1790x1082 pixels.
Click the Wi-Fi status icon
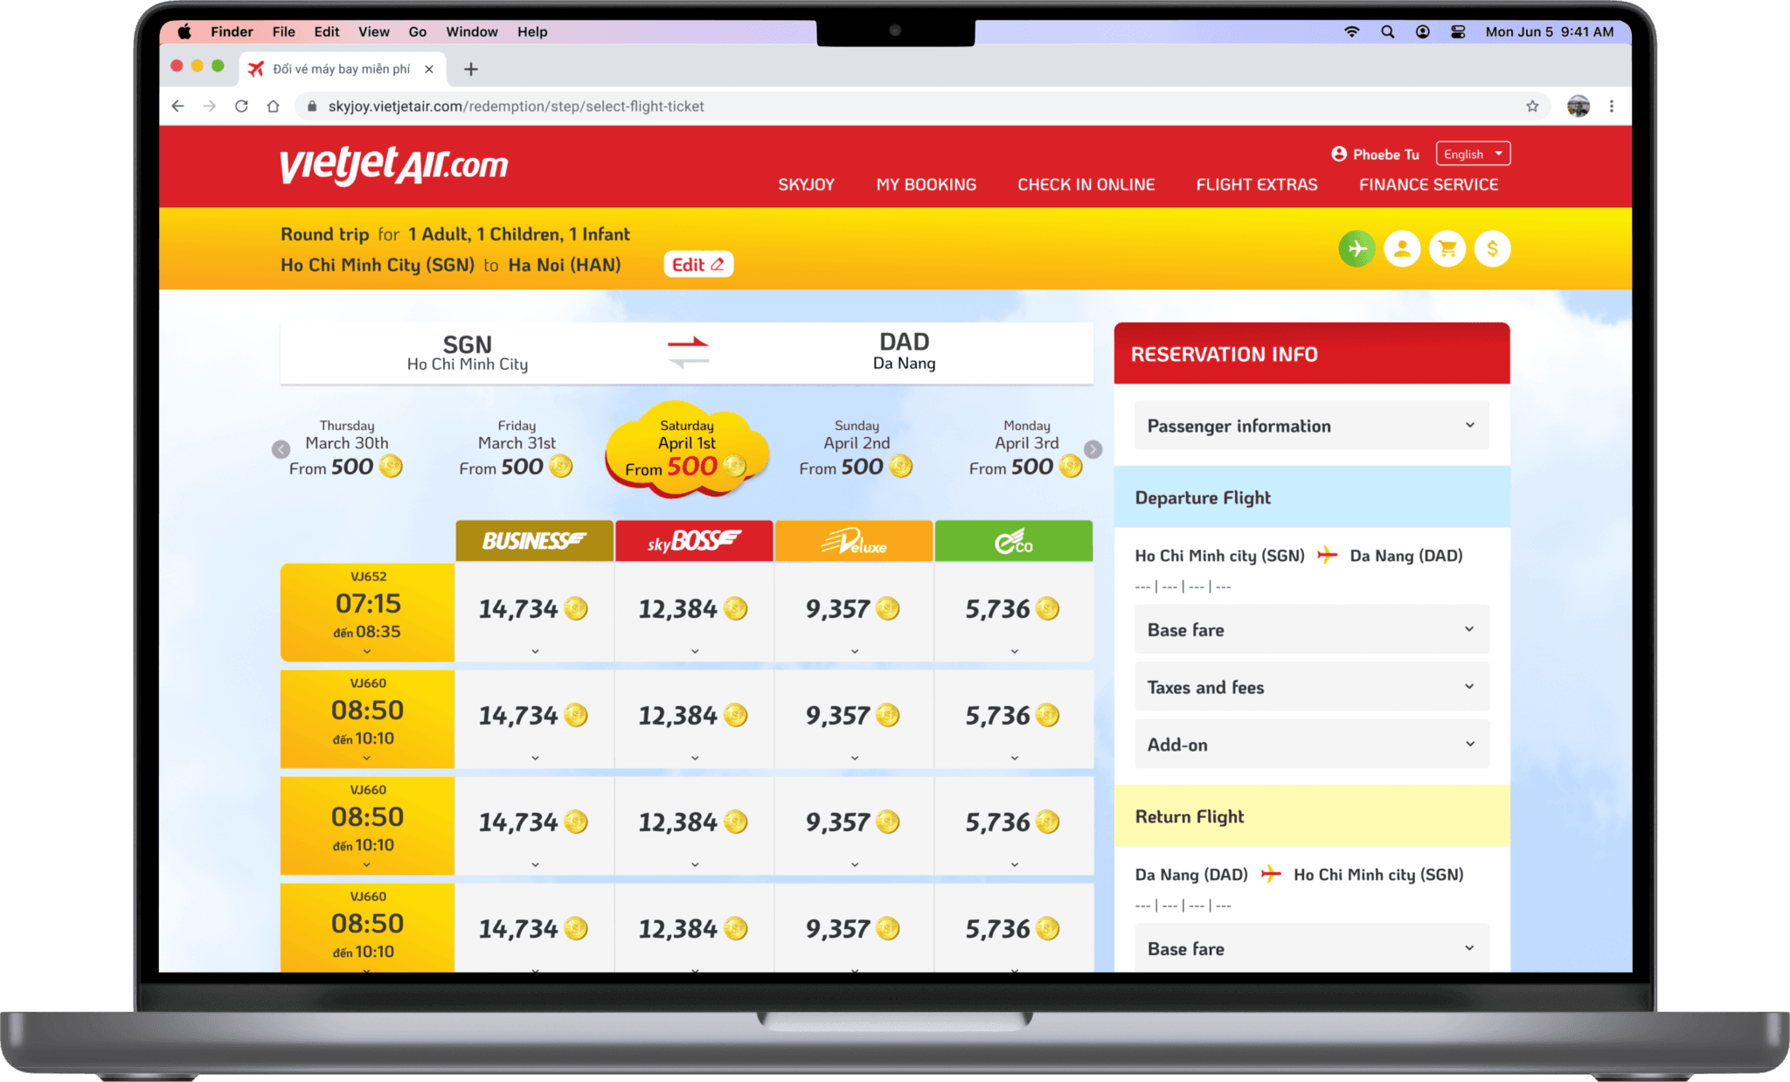coord(1351,31)
